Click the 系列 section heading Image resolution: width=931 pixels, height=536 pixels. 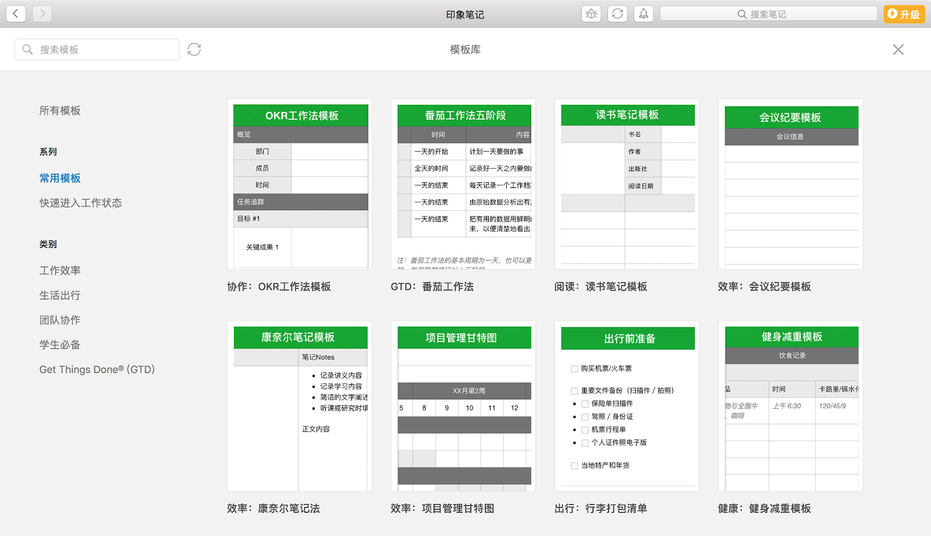pos(48,152)
